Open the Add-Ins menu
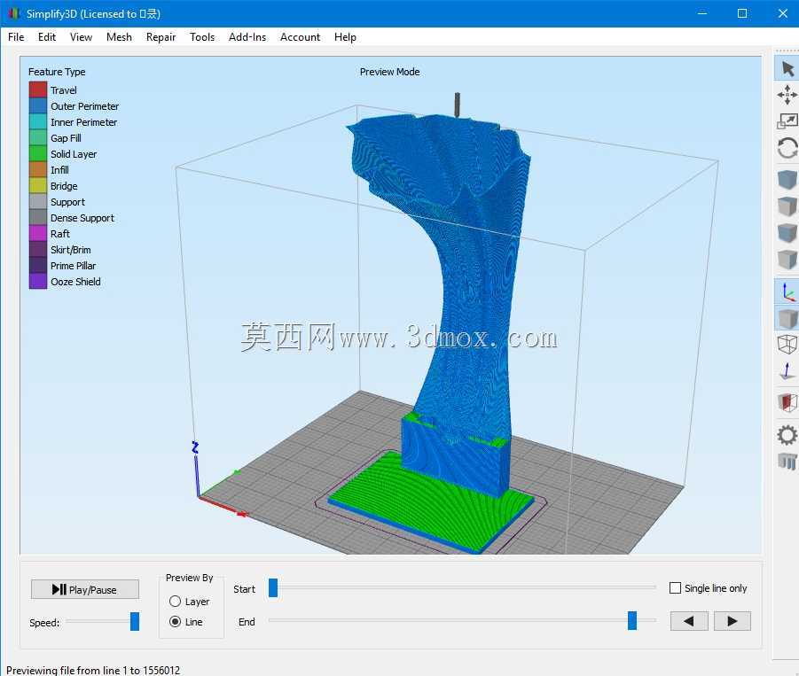The width and height of the screenshot is (799, 676). [x=247, y=37]
